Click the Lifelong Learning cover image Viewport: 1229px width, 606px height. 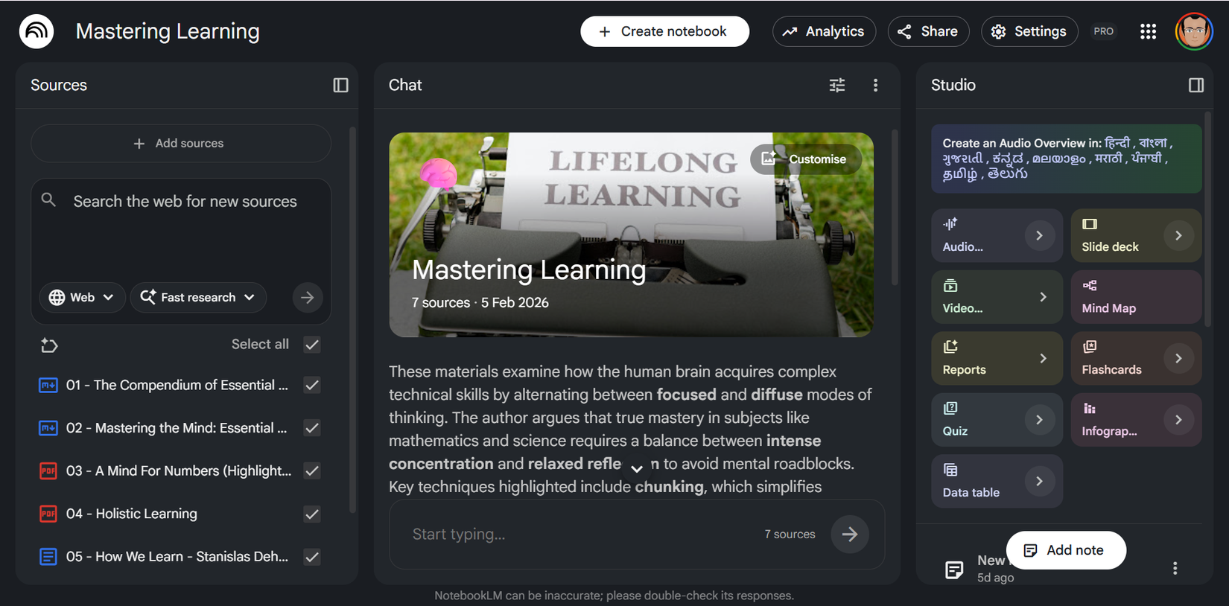[631, 235]
